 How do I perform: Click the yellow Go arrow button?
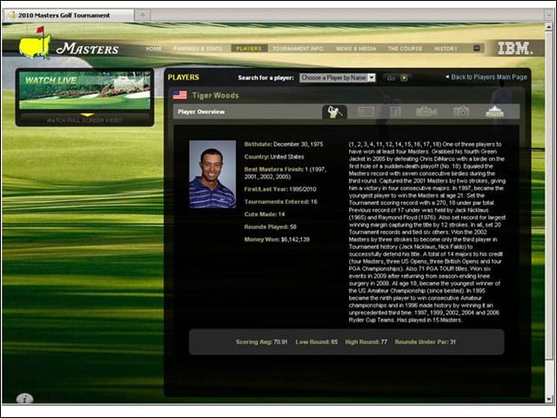pos(404,78)
